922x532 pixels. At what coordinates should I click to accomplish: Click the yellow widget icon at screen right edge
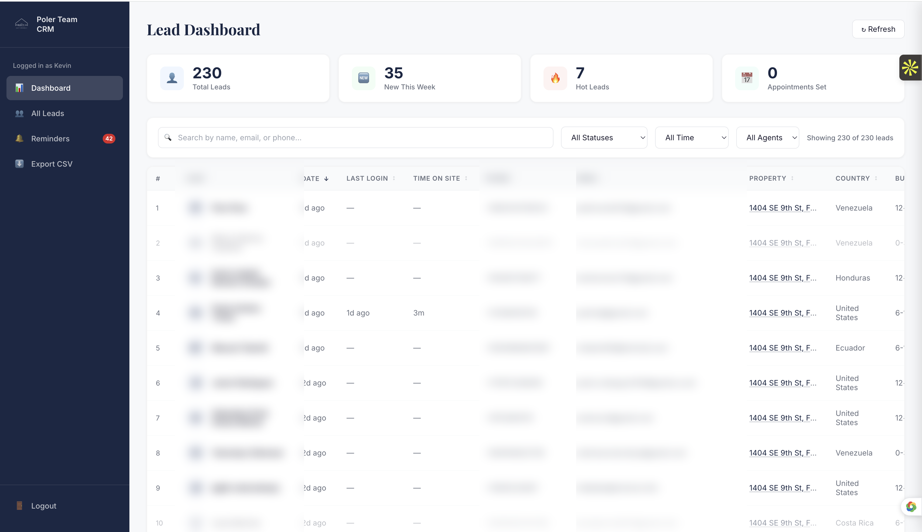tap(911, 68)
